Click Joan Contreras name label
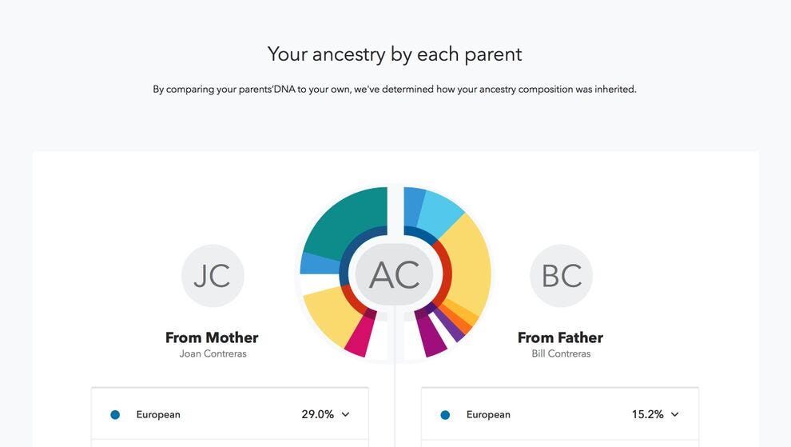This screenshot has width=791, height=447. 213,353
